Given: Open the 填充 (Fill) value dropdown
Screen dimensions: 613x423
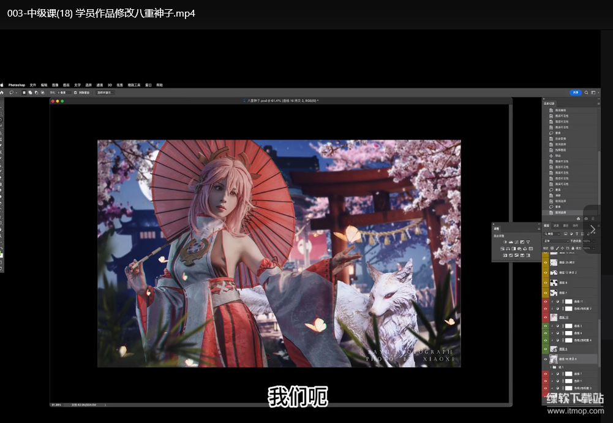Looking at the screenshot, I should pos(593,248).
